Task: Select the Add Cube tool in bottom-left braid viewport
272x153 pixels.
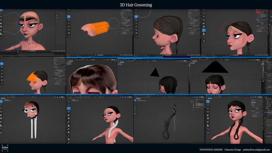Action: click(1, 129)
